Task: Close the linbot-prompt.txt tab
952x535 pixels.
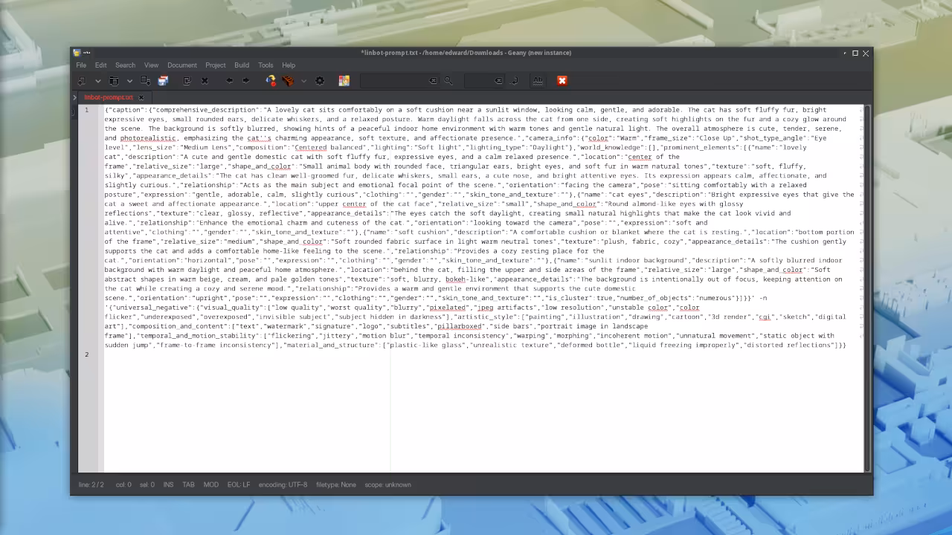Action: pyautogui.click(x=141, y=97)
